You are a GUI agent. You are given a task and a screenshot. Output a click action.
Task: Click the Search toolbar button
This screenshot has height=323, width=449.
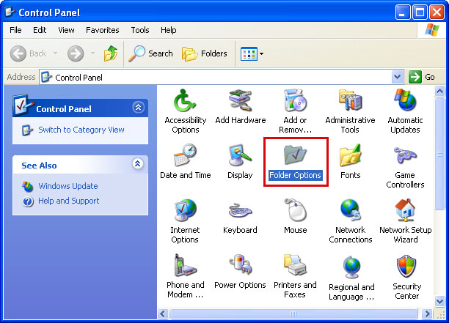coord(151,53)
